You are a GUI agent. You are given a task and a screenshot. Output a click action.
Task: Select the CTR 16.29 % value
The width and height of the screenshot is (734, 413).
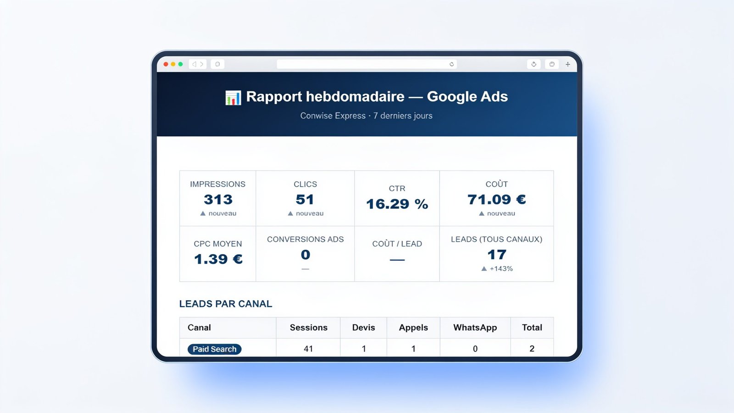pyautogui.click(x=397, y=204)
